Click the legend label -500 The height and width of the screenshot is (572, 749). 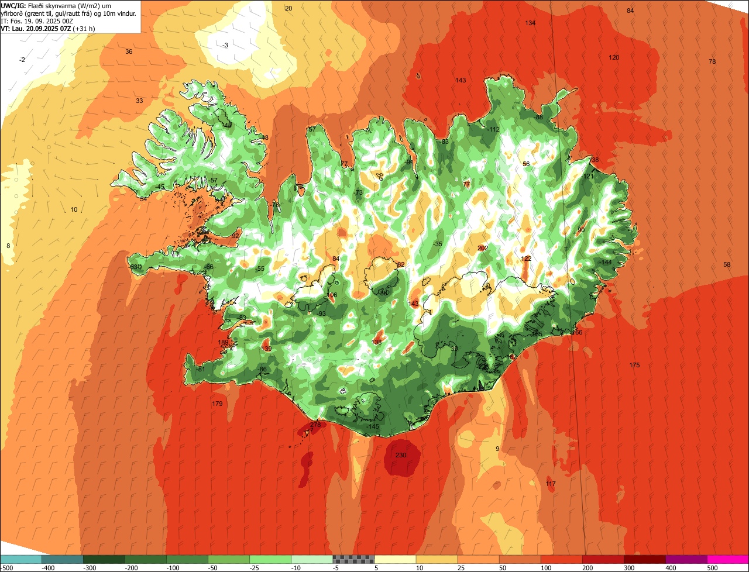[7, 568]
